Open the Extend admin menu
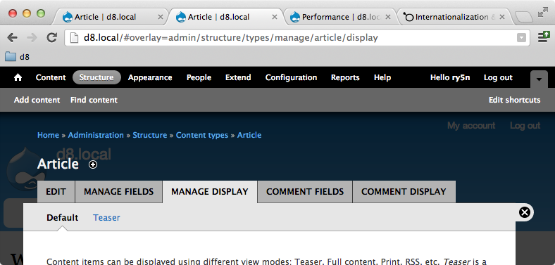Viewport: 555px width, 265px height. (238, 78)
